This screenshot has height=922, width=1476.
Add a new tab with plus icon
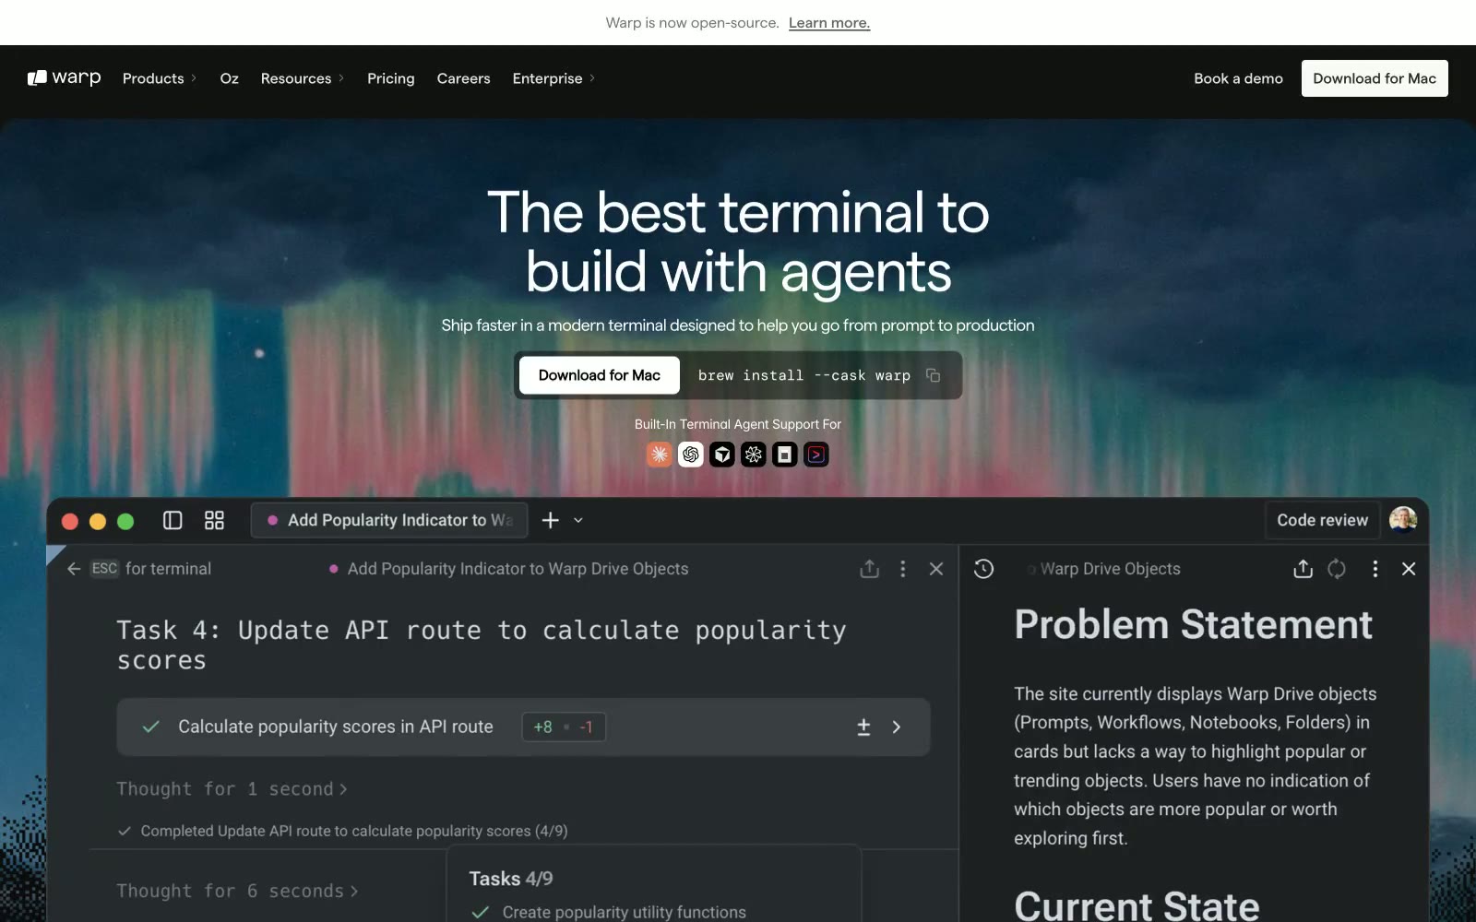pyautogui.click(x=551, y=520)
